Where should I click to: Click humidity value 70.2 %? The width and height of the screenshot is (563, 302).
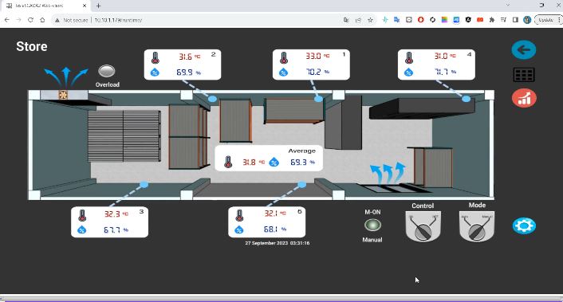[x=317, y=72]
